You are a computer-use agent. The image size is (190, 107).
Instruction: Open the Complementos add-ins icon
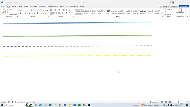tap(180, 11)
